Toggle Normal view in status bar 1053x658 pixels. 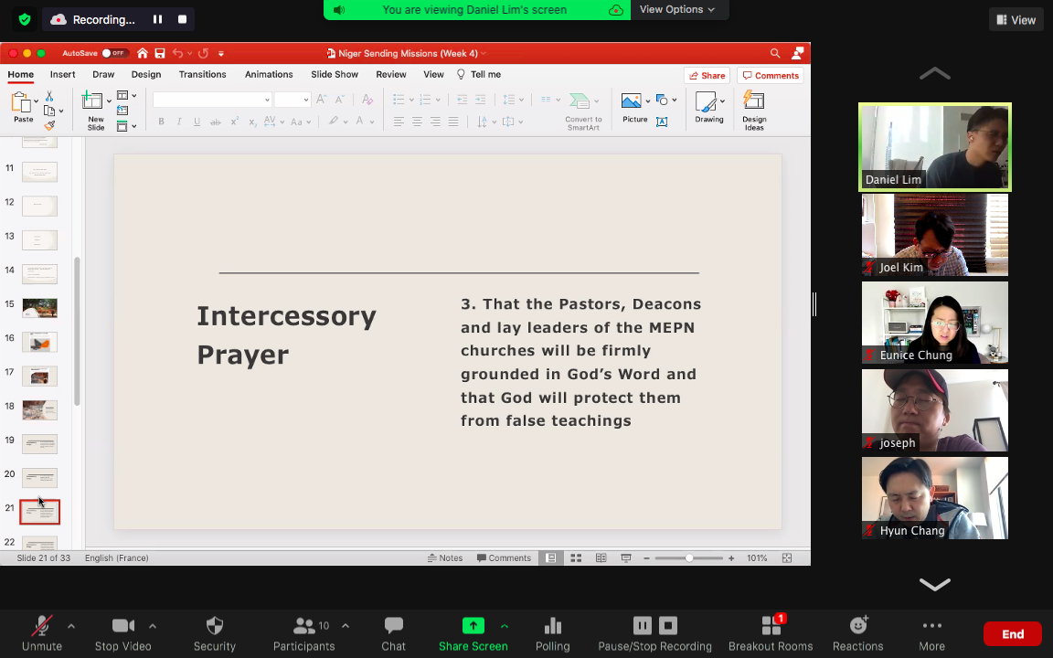tap(550, 558)
